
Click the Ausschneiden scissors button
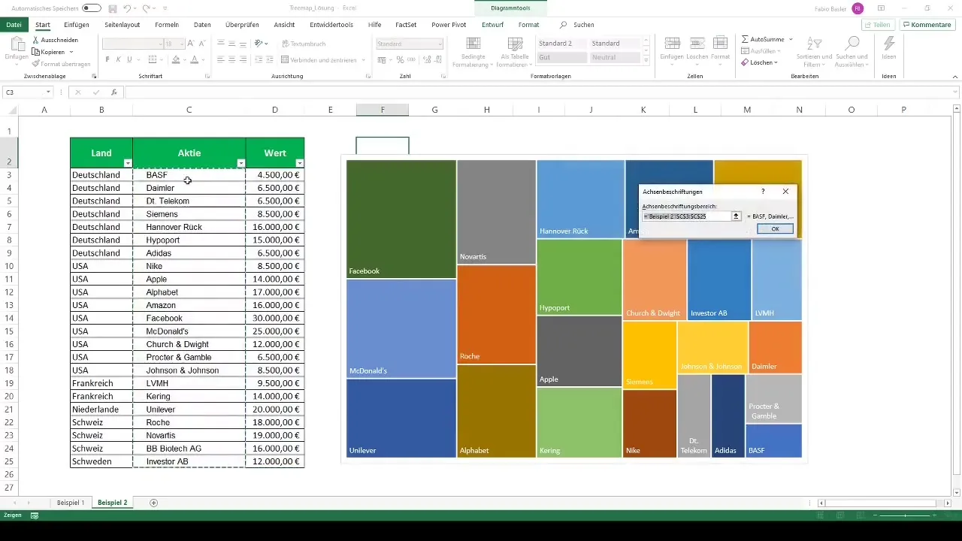(55, 40)
